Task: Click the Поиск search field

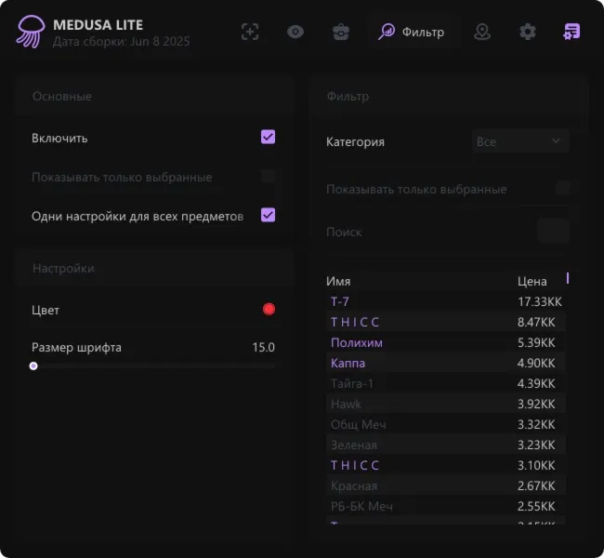Action: (x=554, y=231)
